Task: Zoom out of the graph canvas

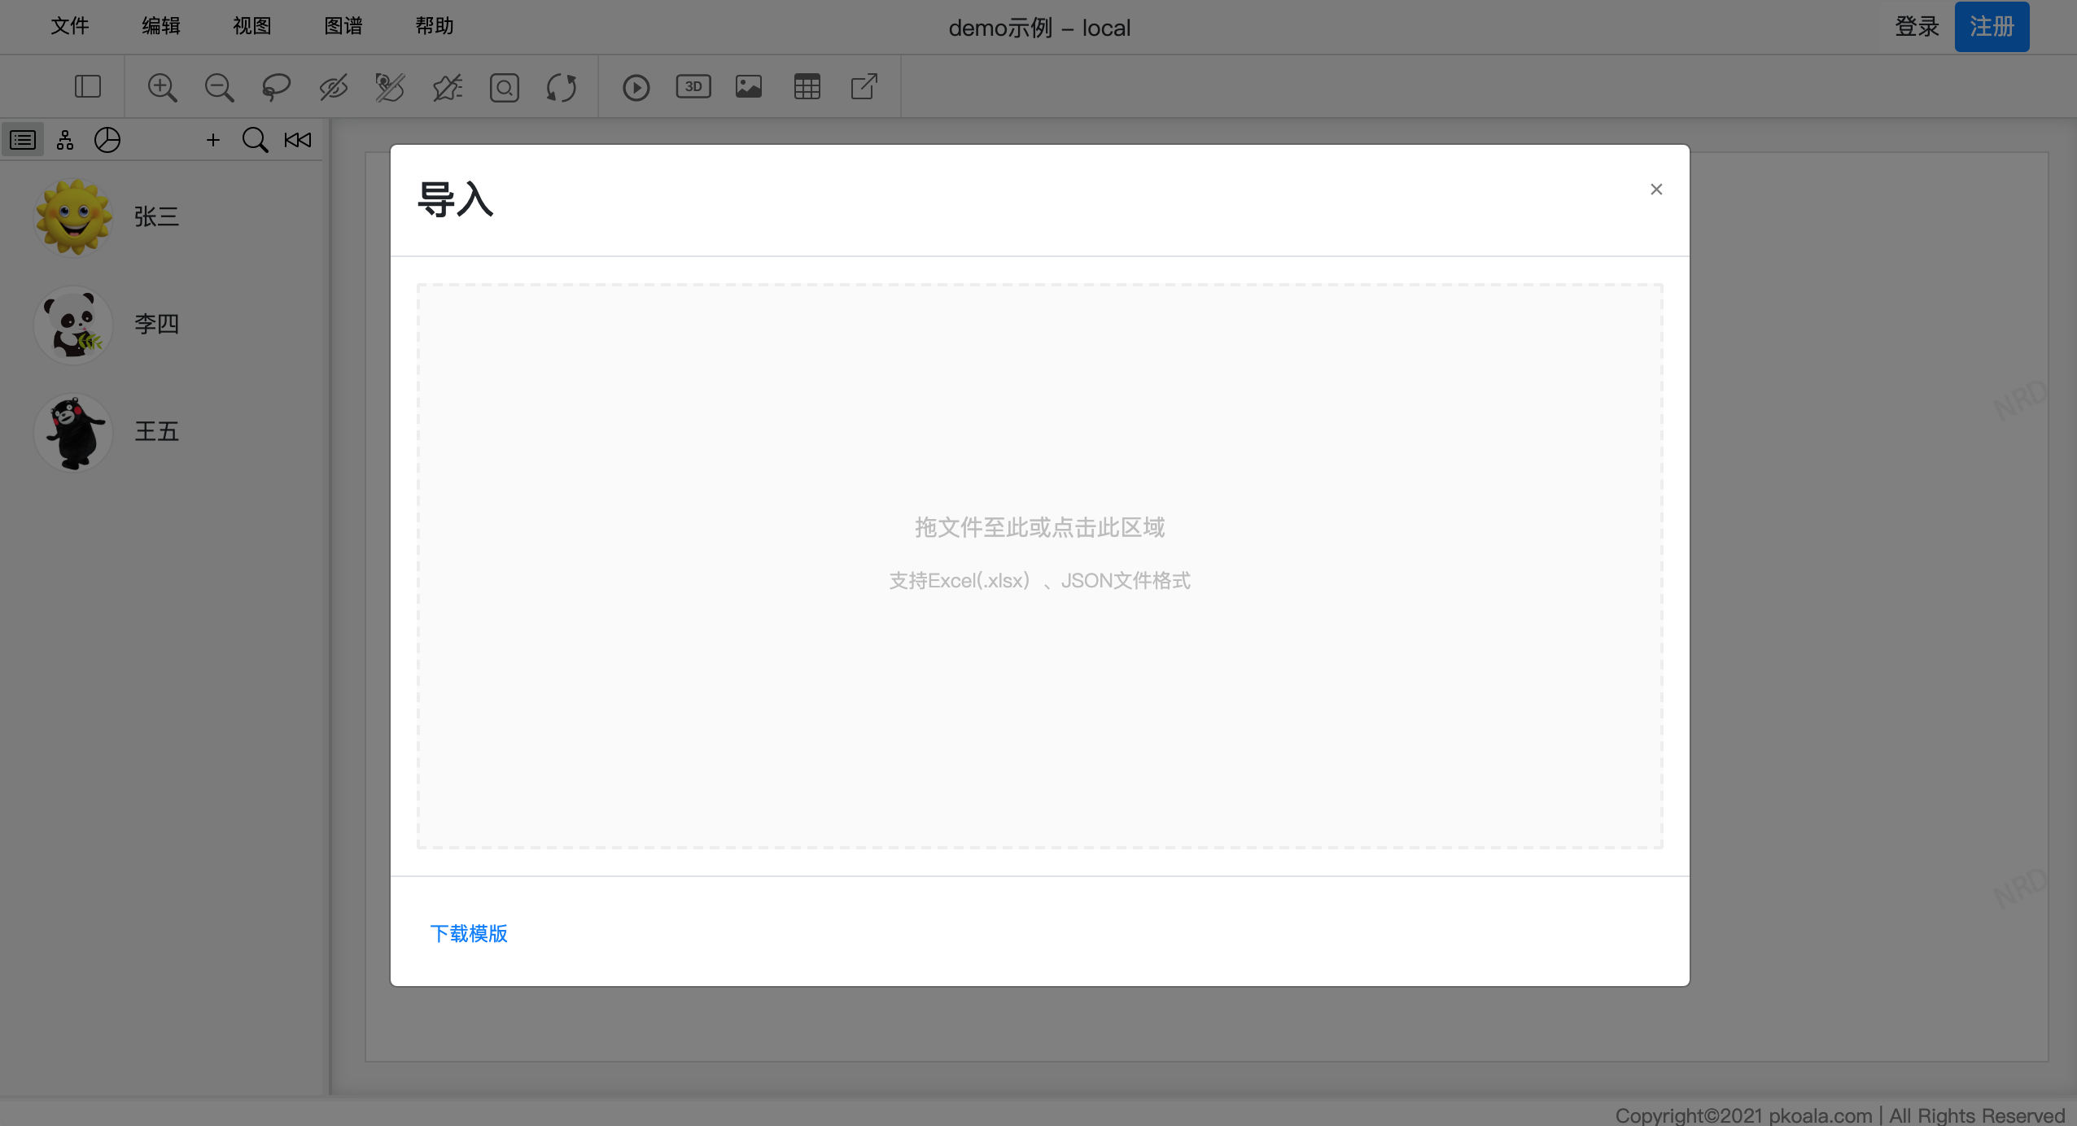Action: click(218, 86)
